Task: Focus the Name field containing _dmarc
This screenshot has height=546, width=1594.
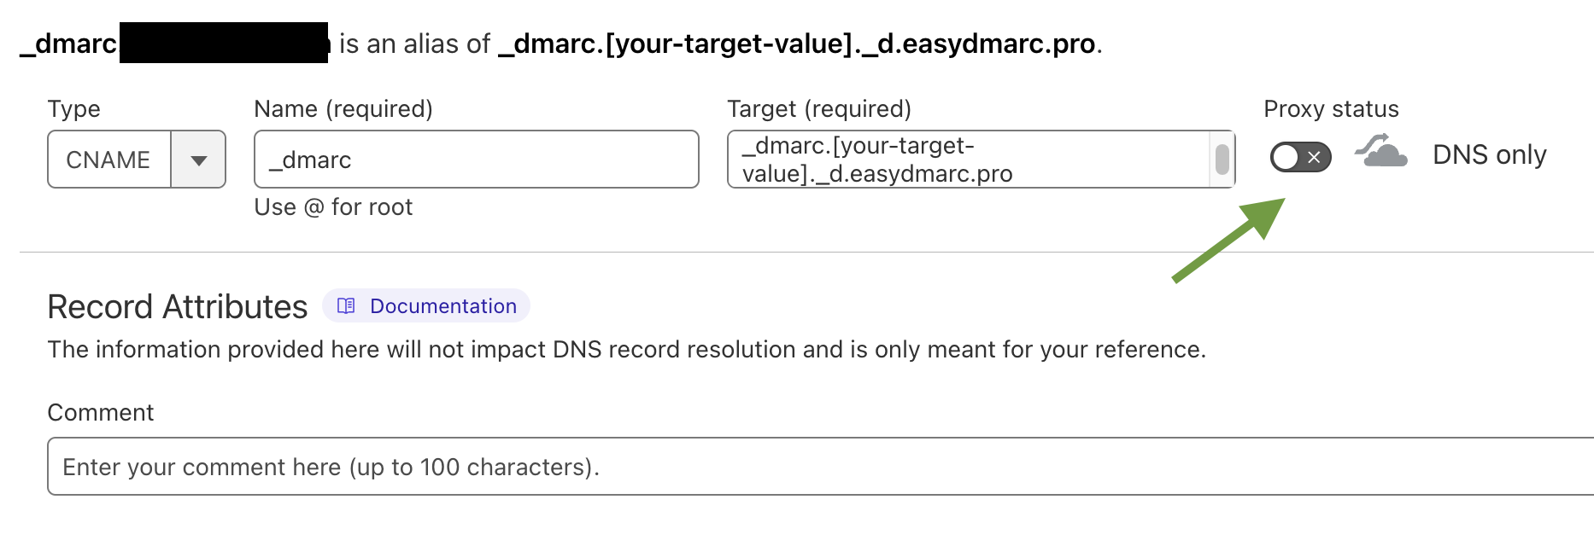Action: pyautogui.click(x=477, y=160)
